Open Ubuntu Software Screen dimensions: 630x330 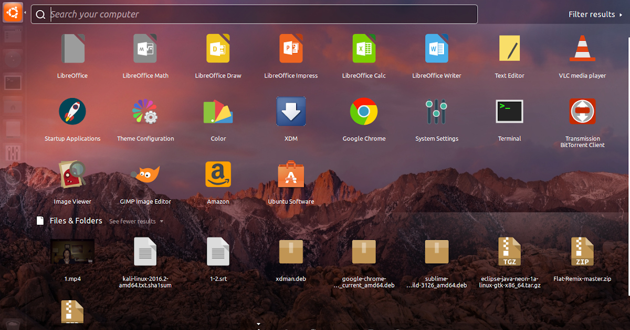tap(291, 173)
